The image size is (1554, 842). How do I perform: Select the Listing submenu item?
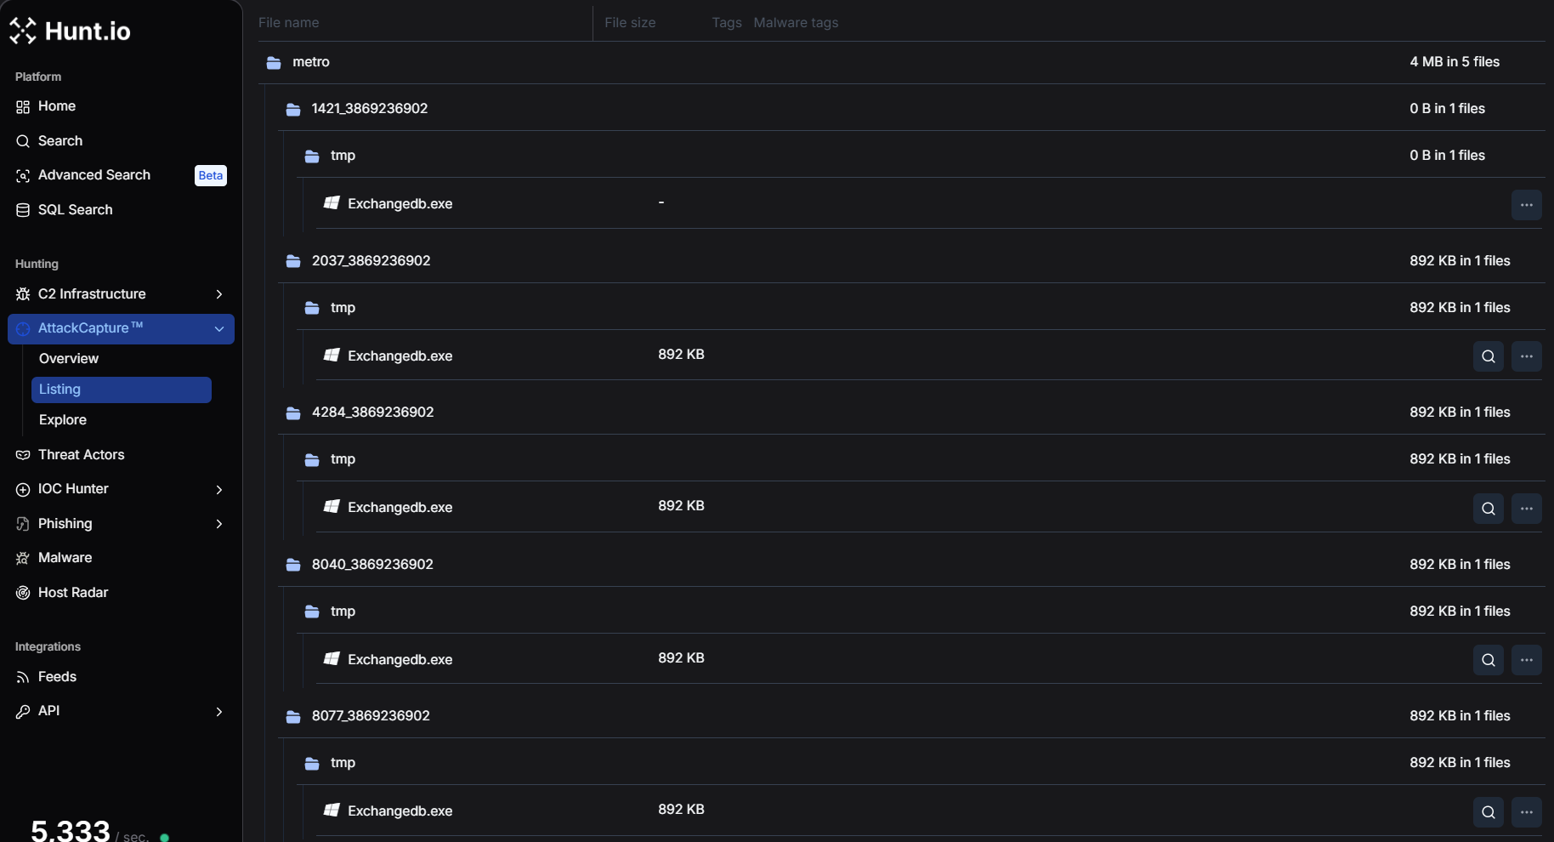point(121,390)
